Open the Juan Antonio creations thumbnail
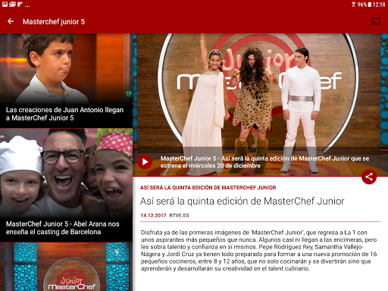 coord(66,80)
